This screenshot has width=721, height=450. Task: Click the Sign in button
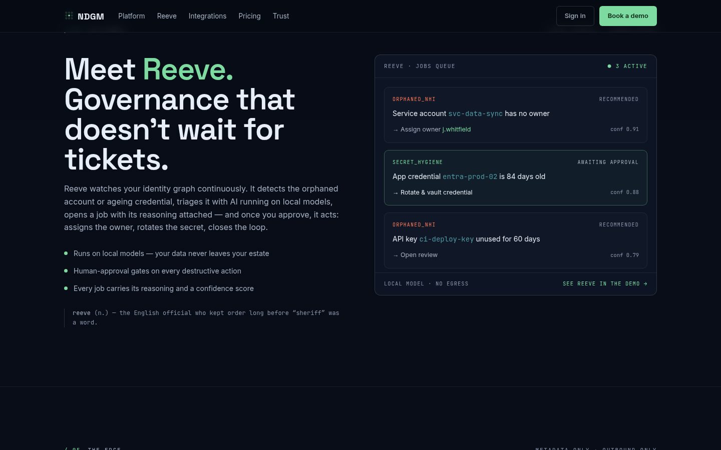575,16
